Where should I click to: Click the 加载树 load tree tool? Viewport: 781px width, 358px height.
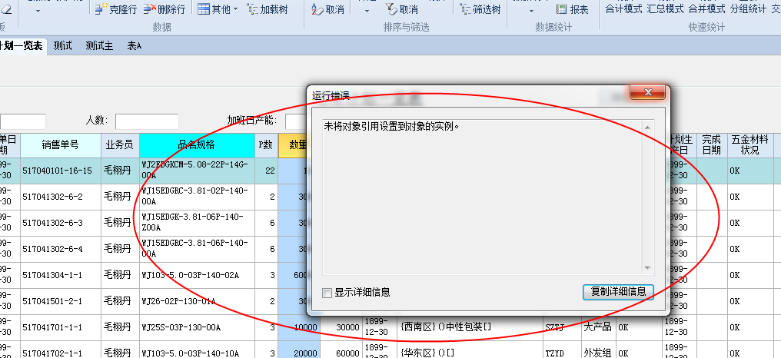coord(268,9)
